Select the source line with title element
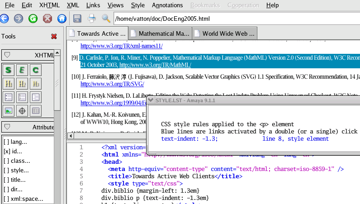The width and height of the screenshot is (360, 204). pos(175,176)
